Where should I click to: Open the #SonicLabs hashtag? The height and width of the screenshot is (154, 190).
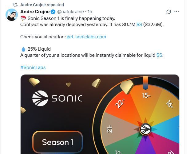click(x=33, y=67)
